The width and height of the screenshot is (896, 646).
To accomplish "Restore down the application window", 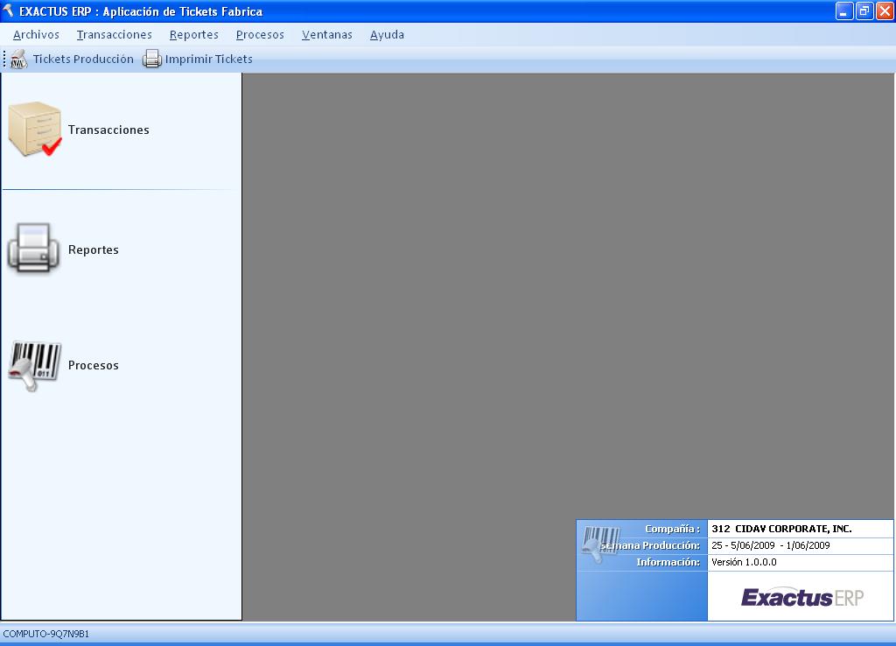I will 864,11.
